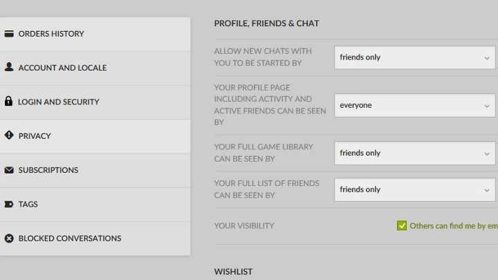Click the blocked icon beside Blocked Conversations
This screenshot has width=498, height=280.
[x=9, y=239]
